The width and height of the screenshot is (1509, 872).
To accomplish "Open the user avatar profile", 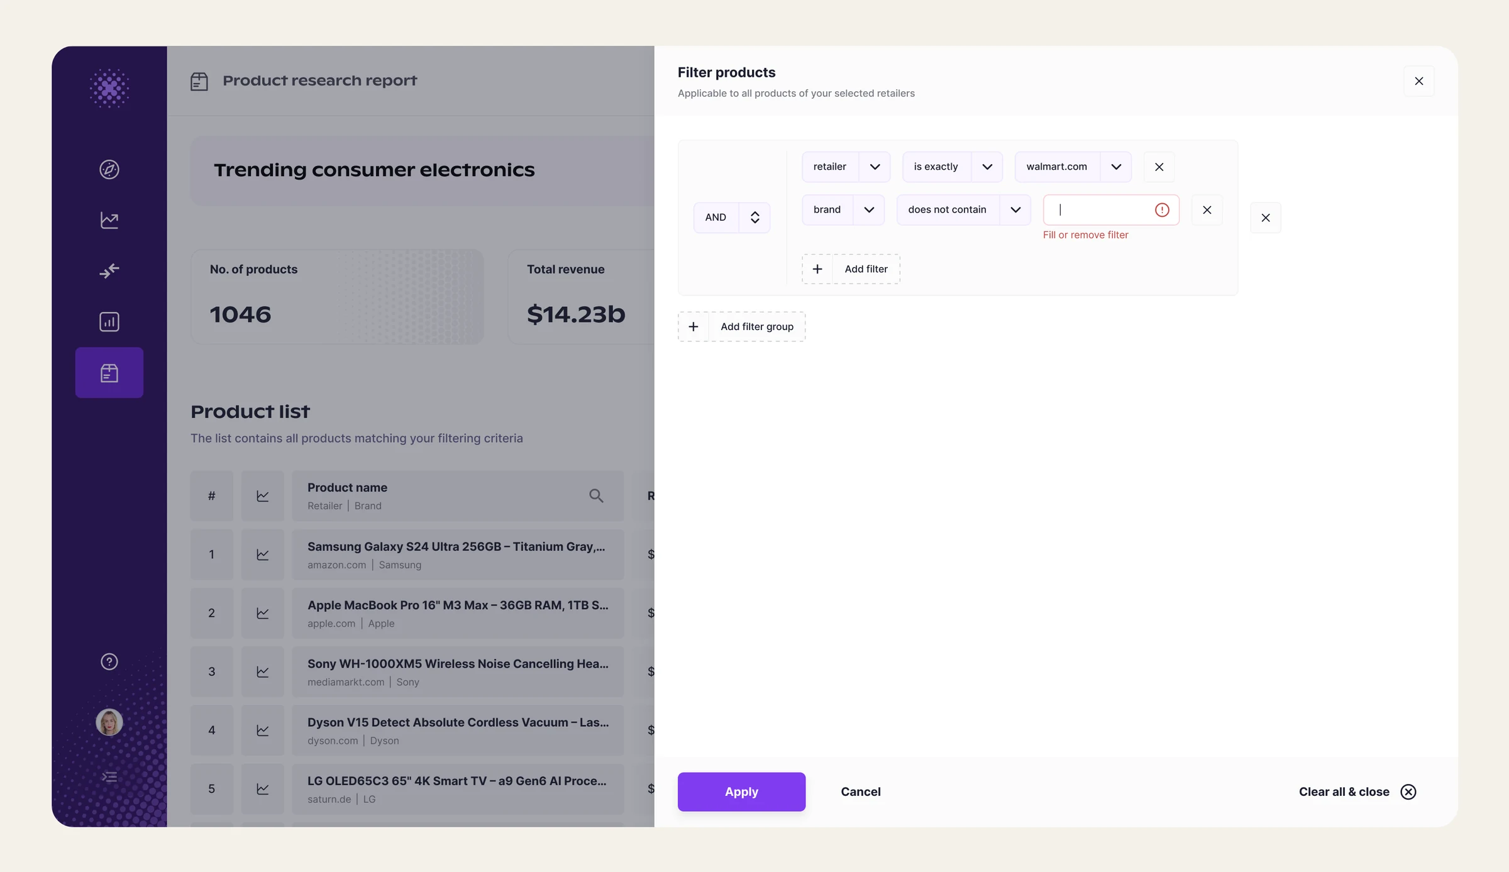I will tap(109, 722).
